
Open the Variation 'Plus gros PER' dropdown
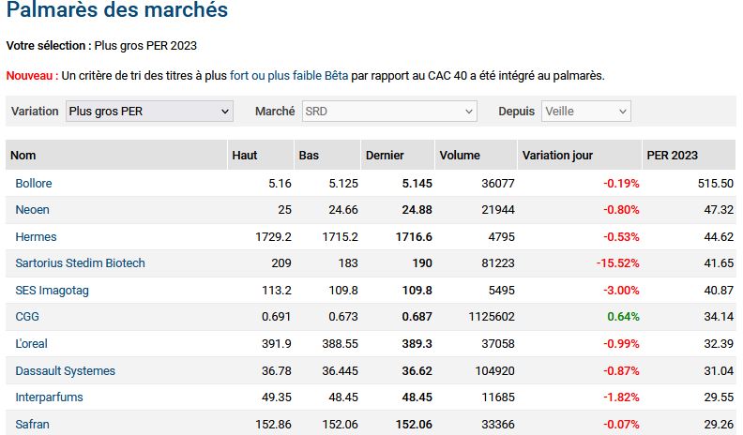coord(149,112)
